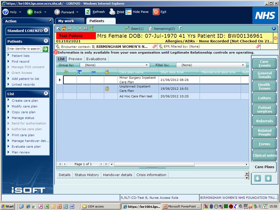This screenshot has height=210, width=280.
Task: Open the 1004 access taskbar folder
Action: click(101, 206)
